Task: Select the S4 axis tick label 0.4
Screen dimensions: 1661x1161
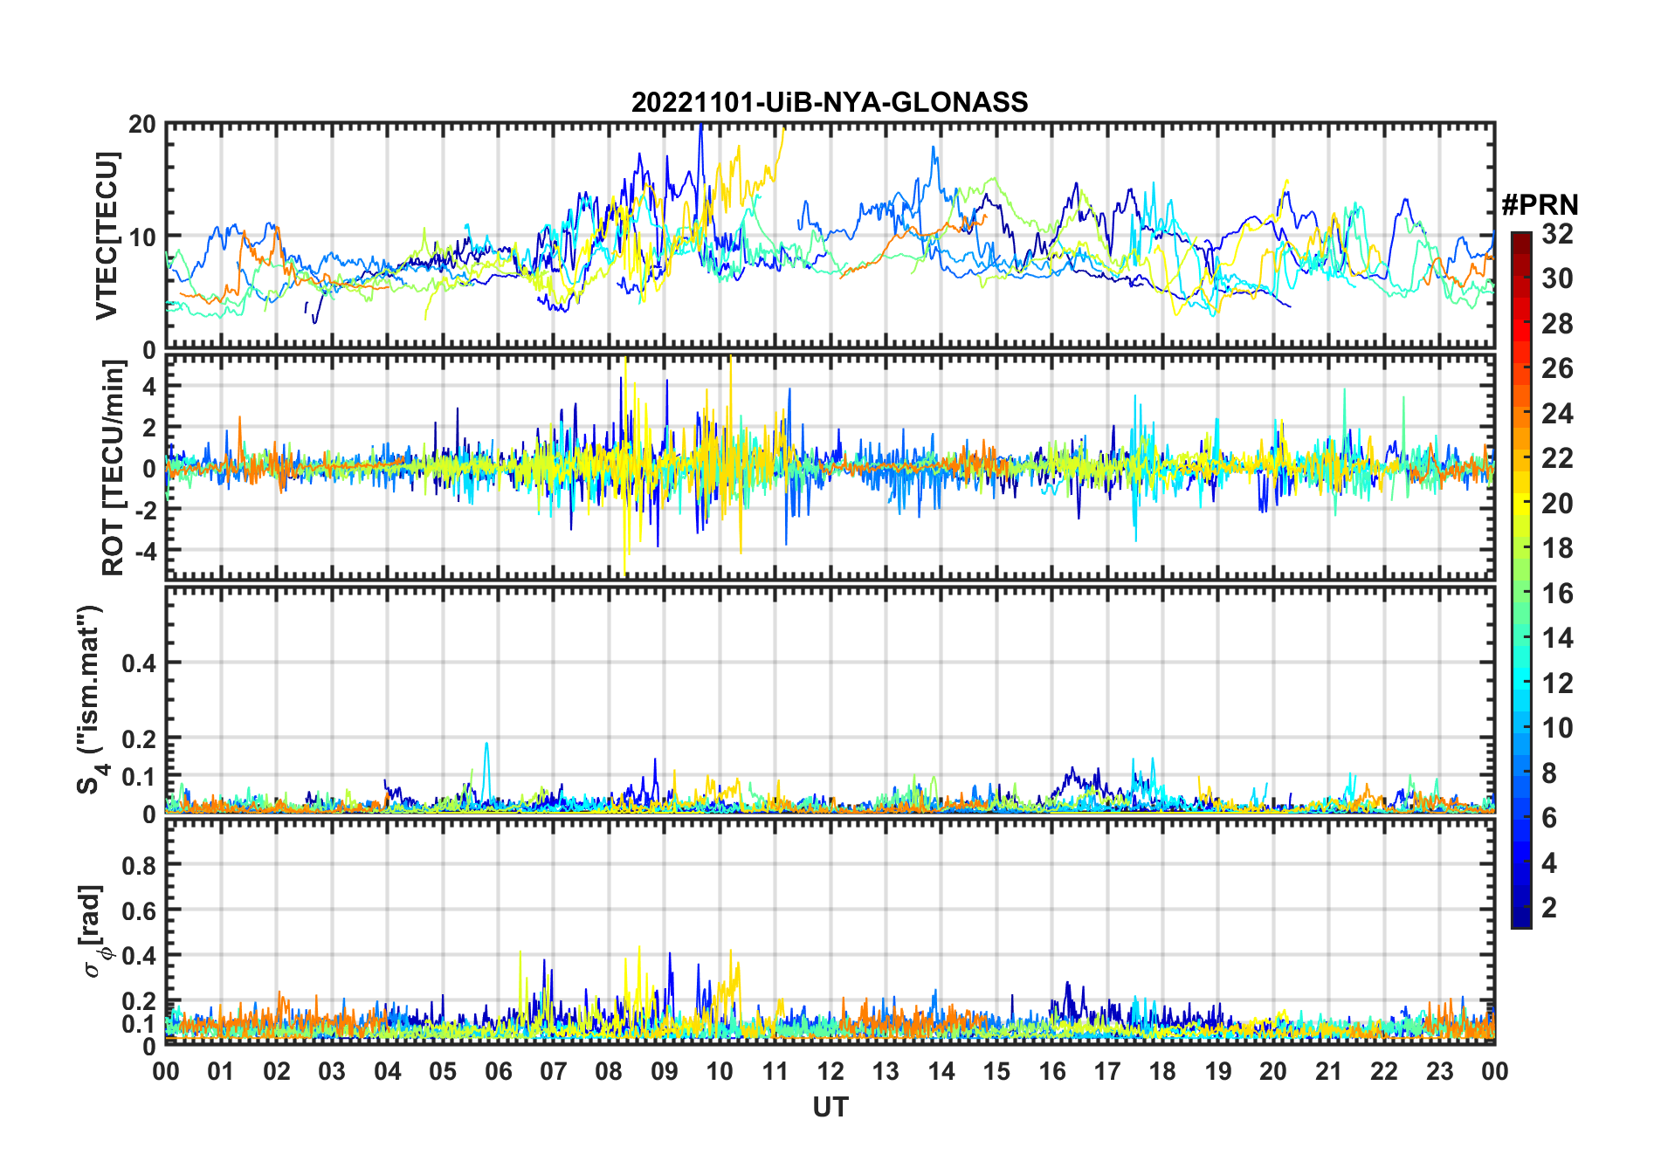Action: point(139,663)
